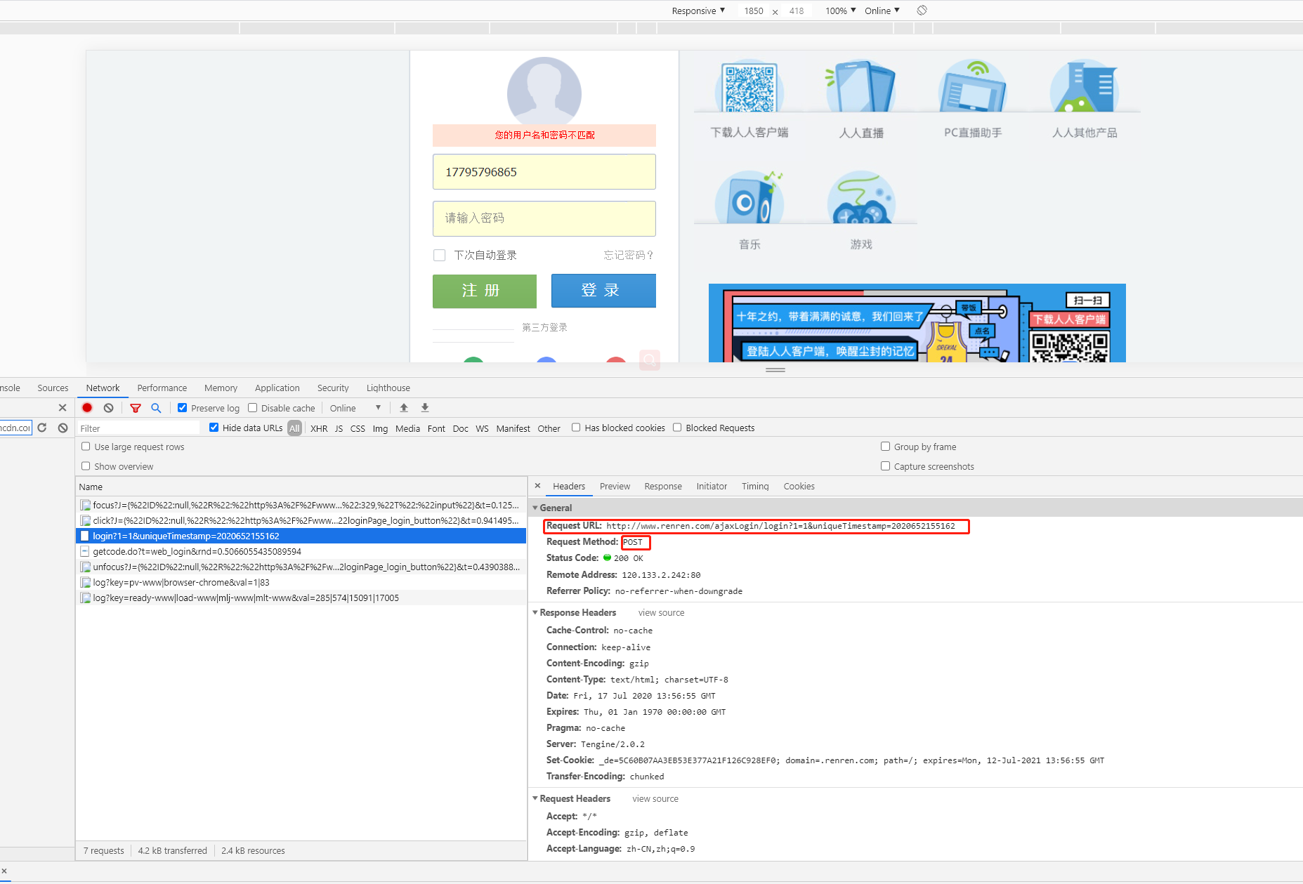Click the reload icon beside cdn filter
1303x884 pixels.
42,428
